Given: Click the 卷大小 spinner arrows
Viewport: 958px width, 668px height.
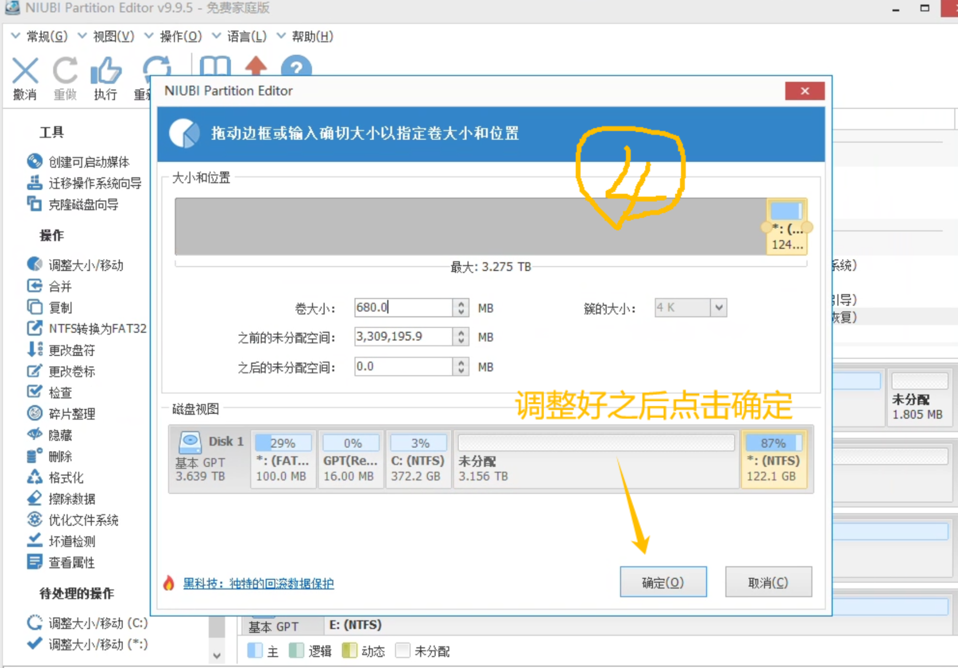Looking at the screenshot, I should (461, 307).
